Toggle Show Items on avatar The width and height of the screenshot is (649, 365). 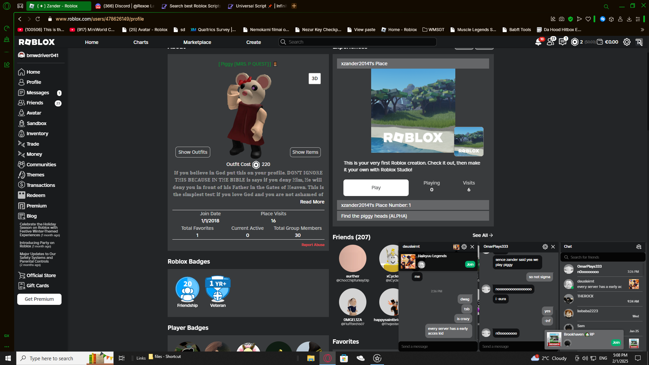point(305,152)
